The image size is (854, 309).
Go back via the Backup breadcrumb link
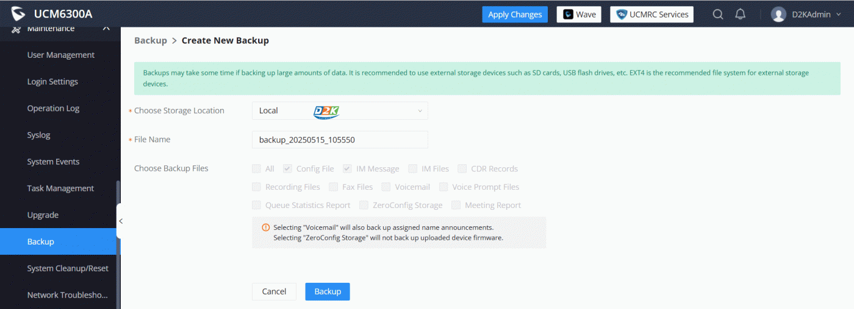[x=151, y=40]
